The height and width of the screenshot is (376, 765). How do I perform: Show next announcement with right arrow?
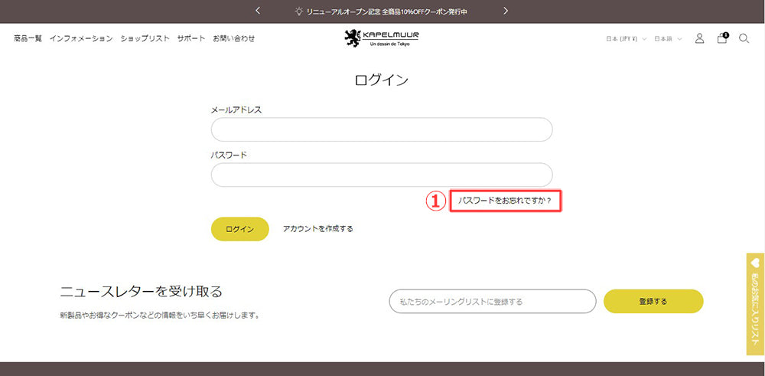(x=506, y=11)
